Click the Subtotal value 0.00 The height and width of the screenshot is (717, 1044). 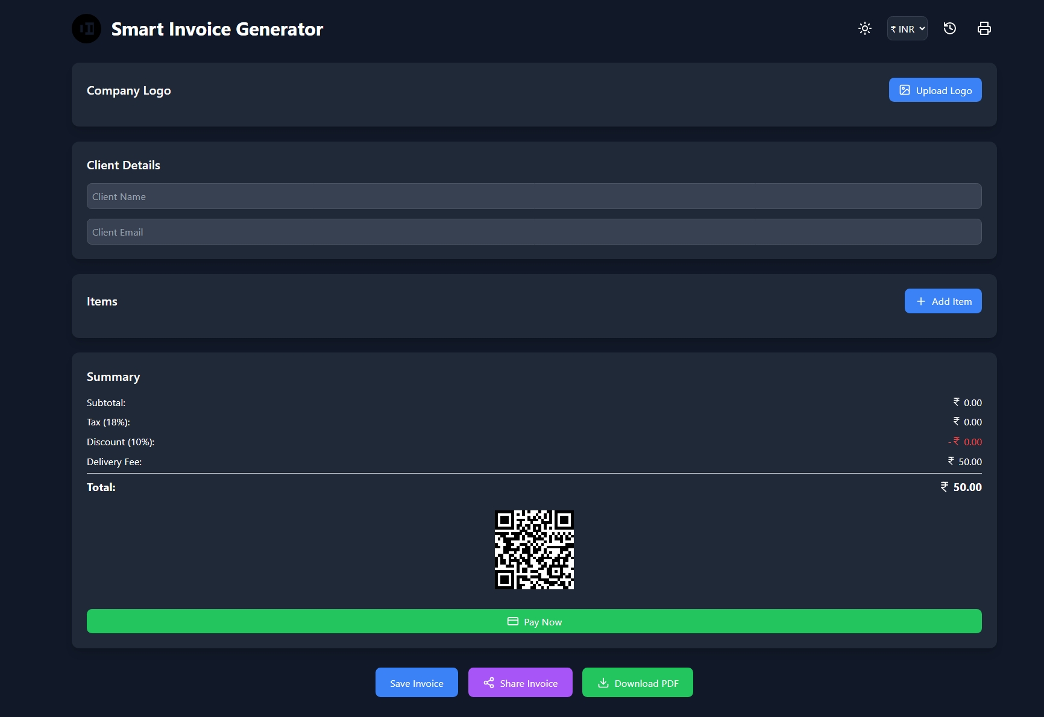pos(967,402)
